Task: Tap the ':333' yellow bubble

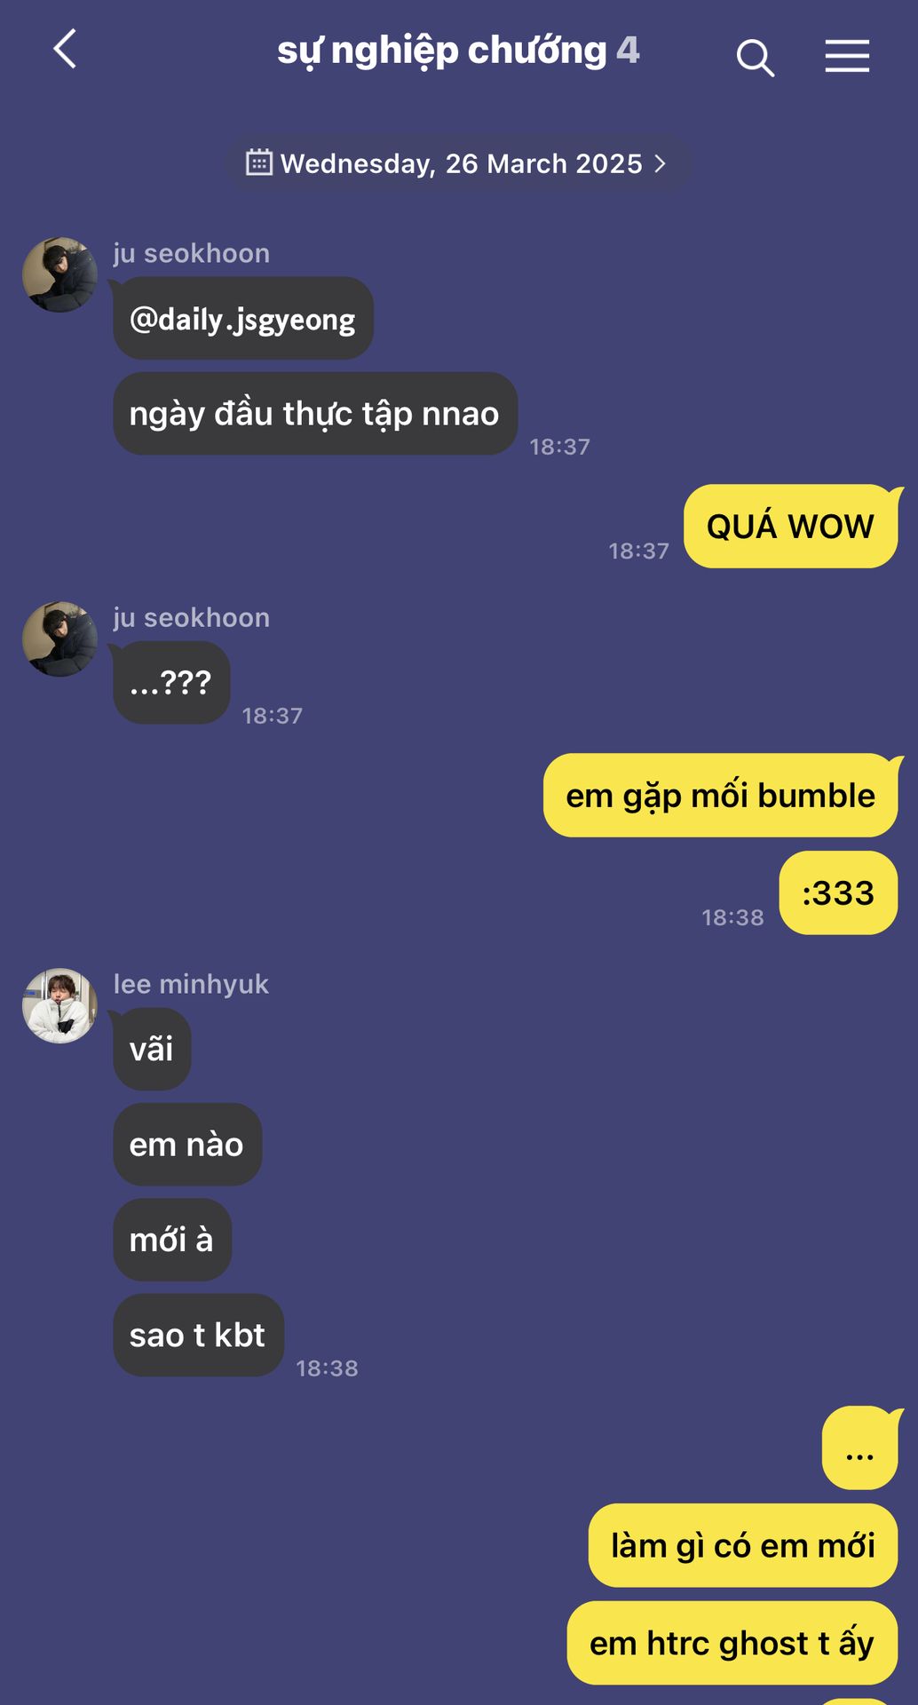Action: point(838,893)
